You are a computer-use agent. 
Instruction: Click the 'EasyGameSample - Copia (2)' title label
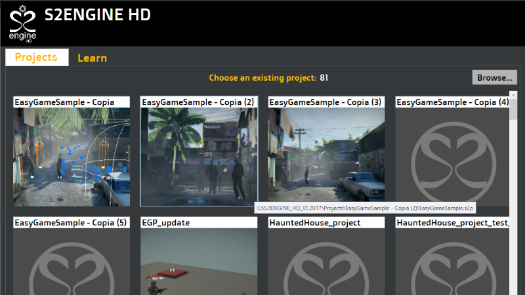[199, 102]
